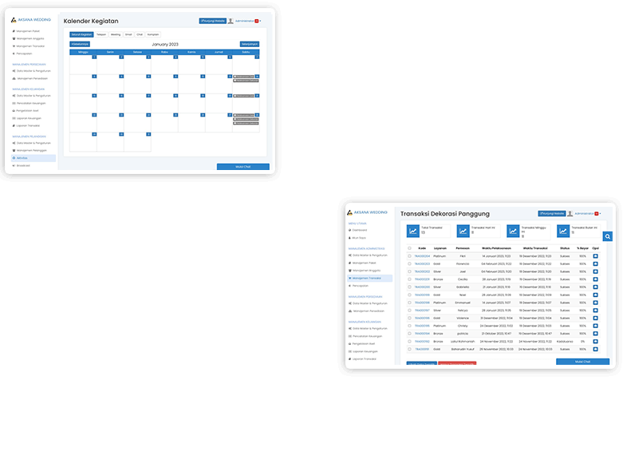Go to next month with Selanjutnya button
Viewport: 623px width, 459px height.
click(249, 44)
